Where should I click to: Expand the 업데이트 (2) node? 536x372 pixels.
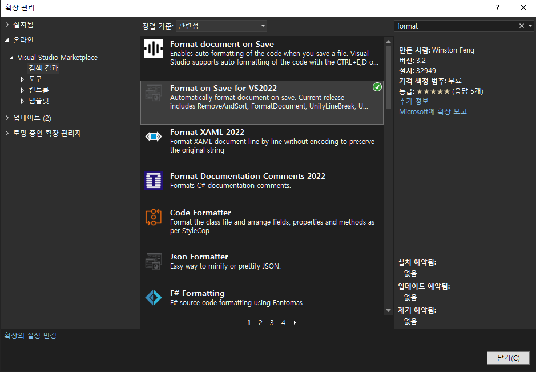point(7,118)
